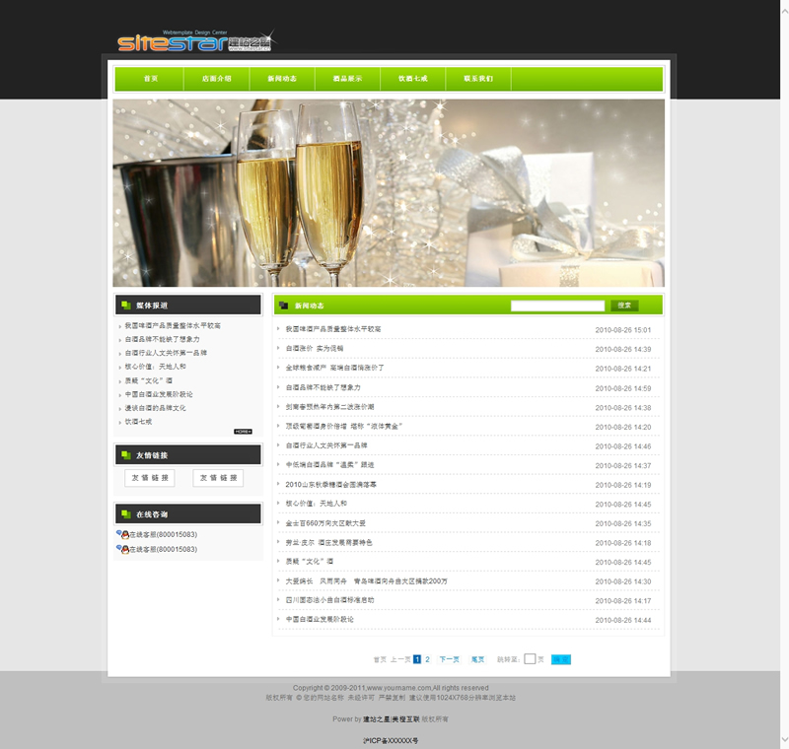The height and width of the screenshot is (749, 789).
Task: Click the SiteStar logo in header
Action: (x=195, y=41)
